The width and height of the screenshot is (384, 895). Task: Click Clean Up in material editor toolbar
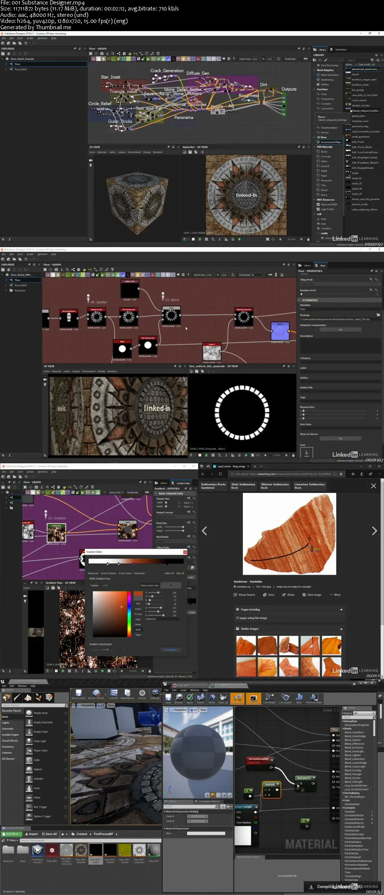click(x=223, y=699)
